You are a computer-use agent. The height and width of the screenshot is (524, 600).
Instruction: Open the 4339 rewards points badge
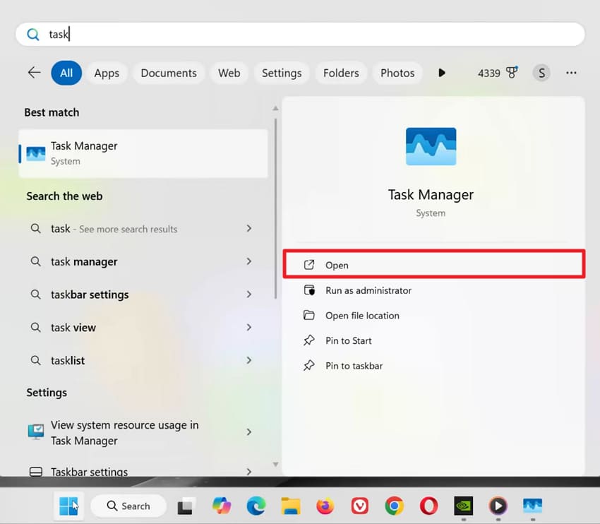[498, 73]
